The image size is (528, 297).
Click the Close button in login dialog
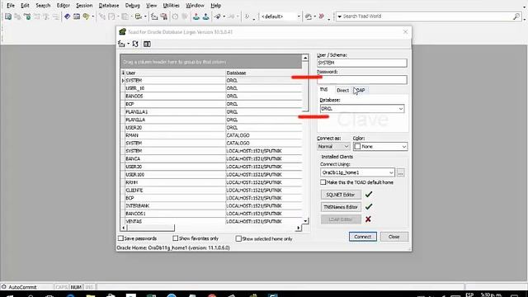pyautogui.click(x=394, y=237)
